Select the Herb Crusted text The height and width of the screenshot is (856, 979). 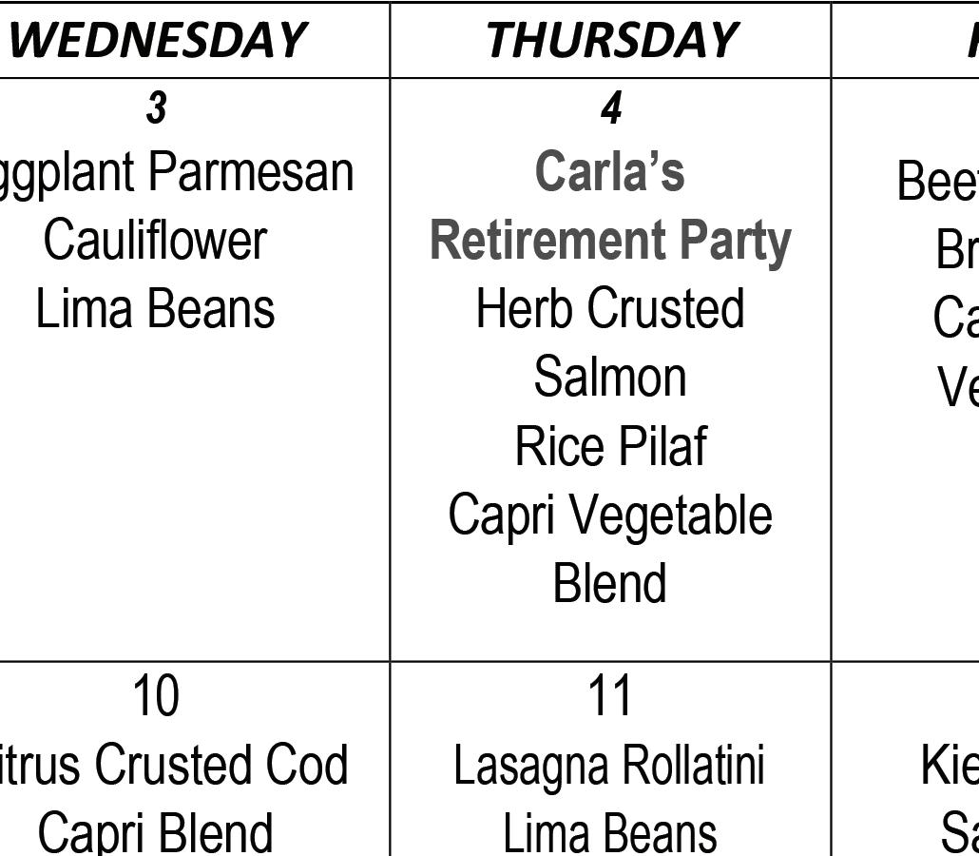click(x=610, y=307)
